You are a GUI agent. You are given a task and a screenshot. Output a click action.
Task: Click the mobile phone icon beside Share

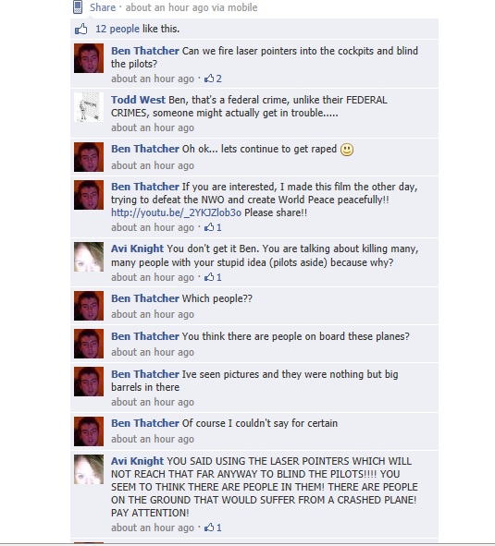click(78, 7)
